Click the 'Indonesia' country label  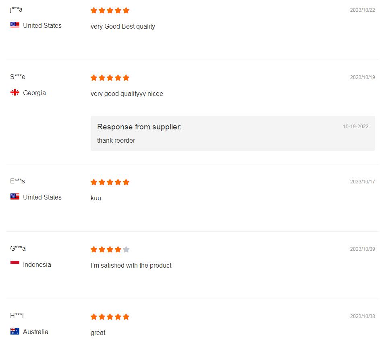point(37,265)
